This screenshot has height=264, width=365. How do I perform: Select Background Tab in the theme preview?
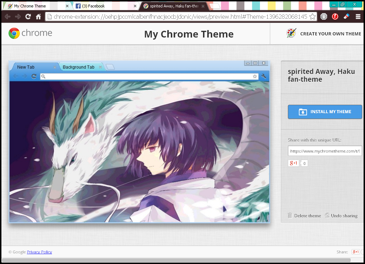79,67
